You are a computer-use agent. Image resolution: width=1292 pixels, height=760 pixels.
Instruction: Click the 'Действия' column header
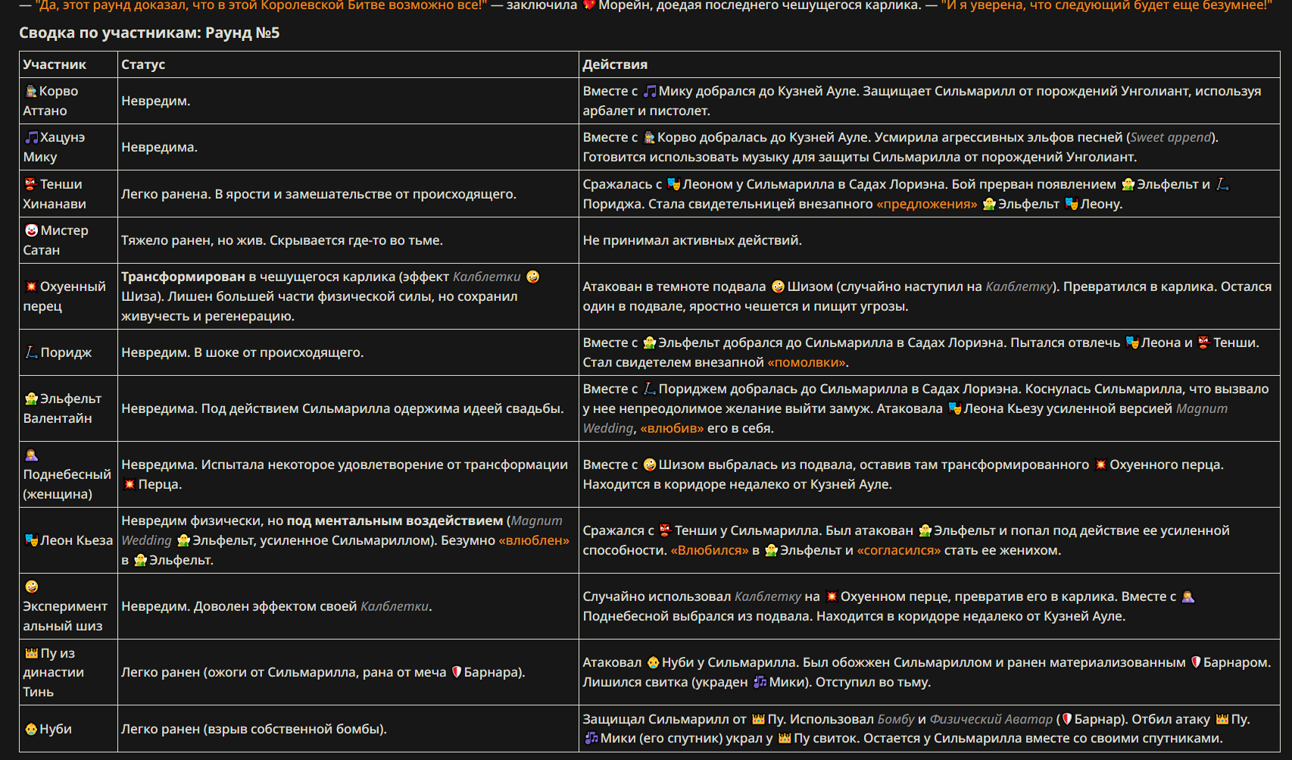coord(615,64)
